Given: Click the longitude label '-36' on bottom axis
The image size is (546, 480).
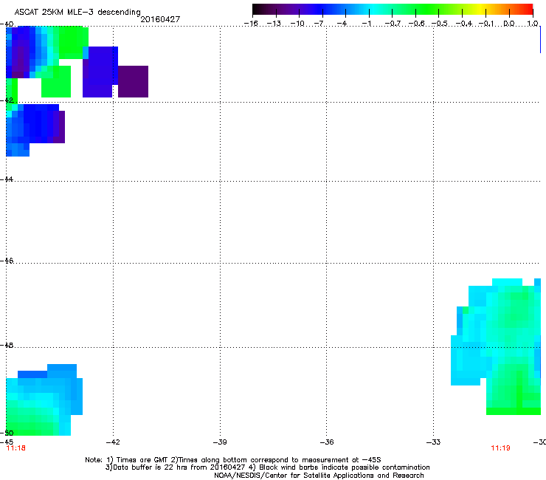Looking at the screenshot, I should [327, 442].
